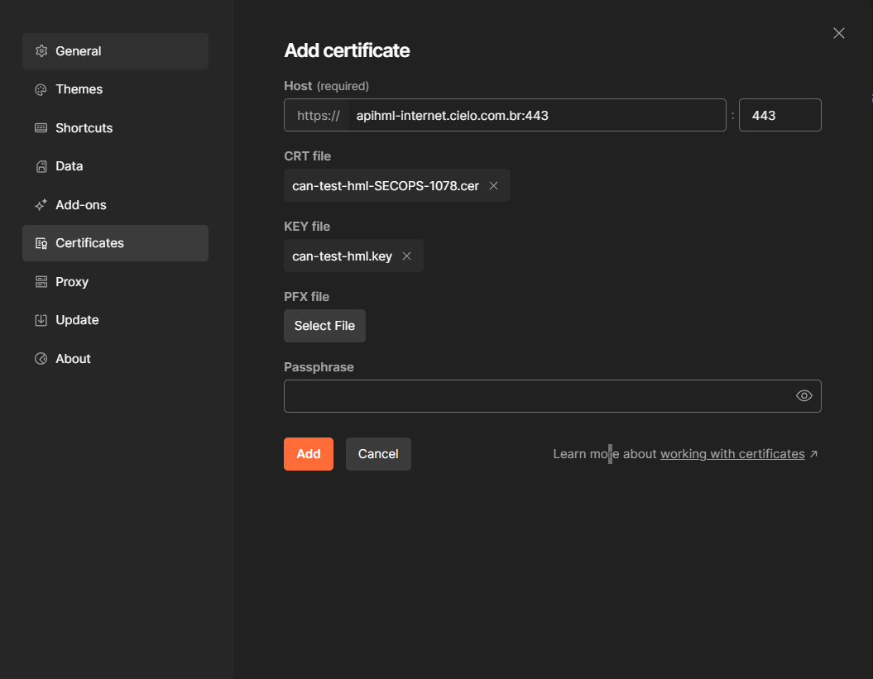Click inside the Passphrase text field
Screen dimensions: 873x679
coord(536,396)
